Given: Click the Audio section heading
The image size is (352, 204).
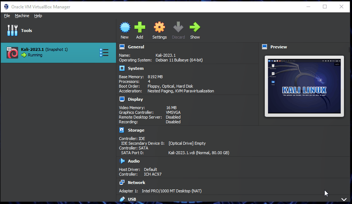Looking at the screenshot, I should [x=133, y=161].
